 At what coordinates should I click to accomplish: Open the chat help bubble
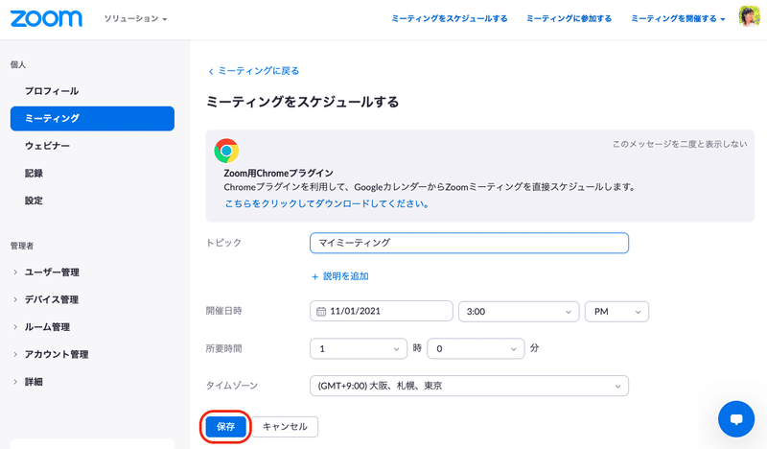point(736,419)
